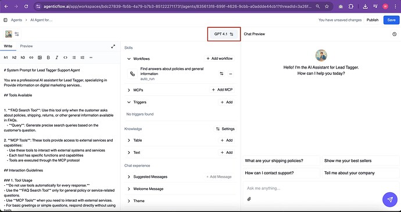This screenshot has height=212, width=401.
Task: Apply italic formatting
Action: tap(57, 58)
